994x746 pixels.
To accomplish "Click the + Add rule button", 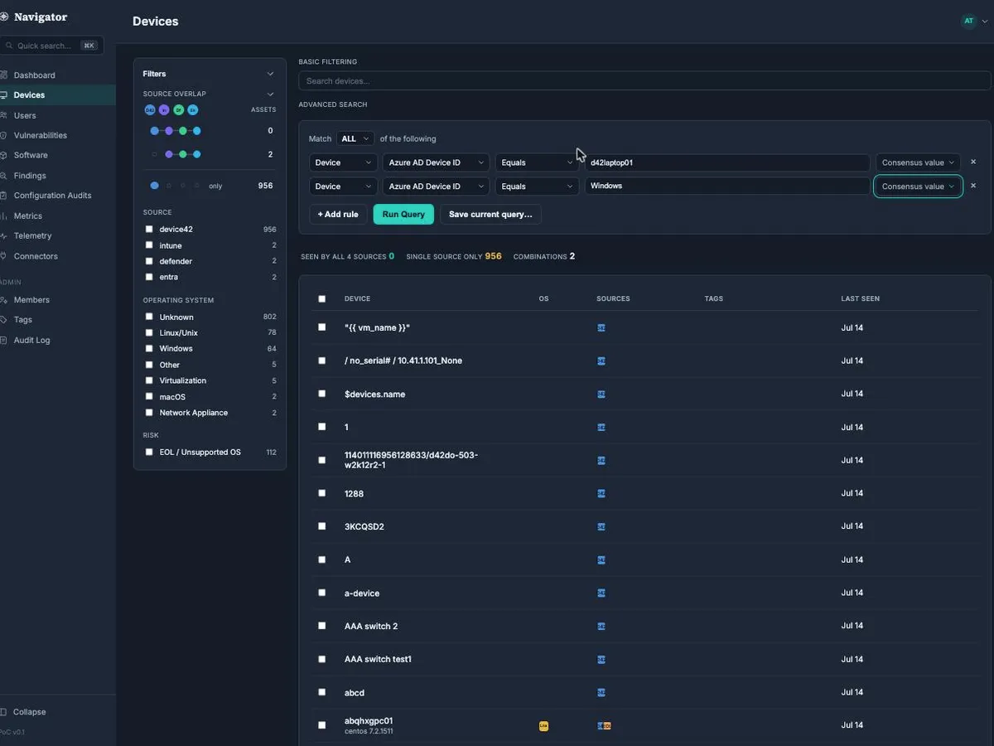I will point(338,214).
